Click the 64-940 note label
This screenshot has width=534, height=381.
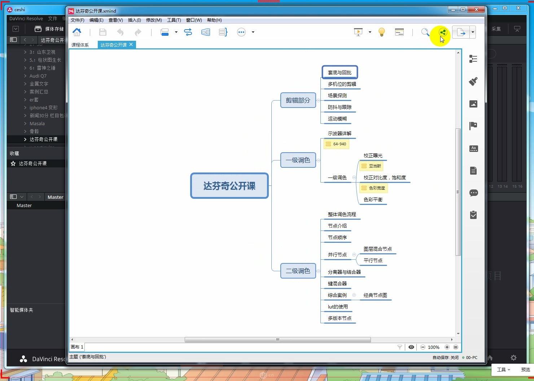pyautogui.click(x=336, y=144)
